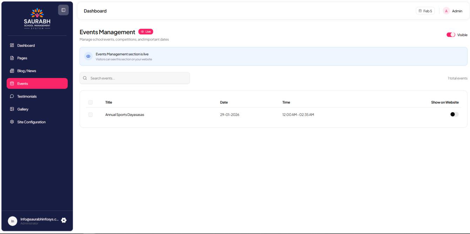The image size is (470, 234).
Task: Collapse sidebar with panel toggle icon
Action: (63, 10)
